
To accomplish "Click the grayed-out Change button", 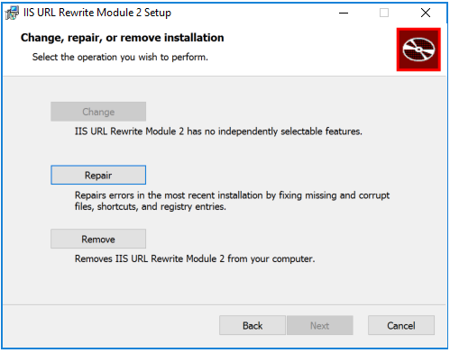I will [x=98, y=112].
